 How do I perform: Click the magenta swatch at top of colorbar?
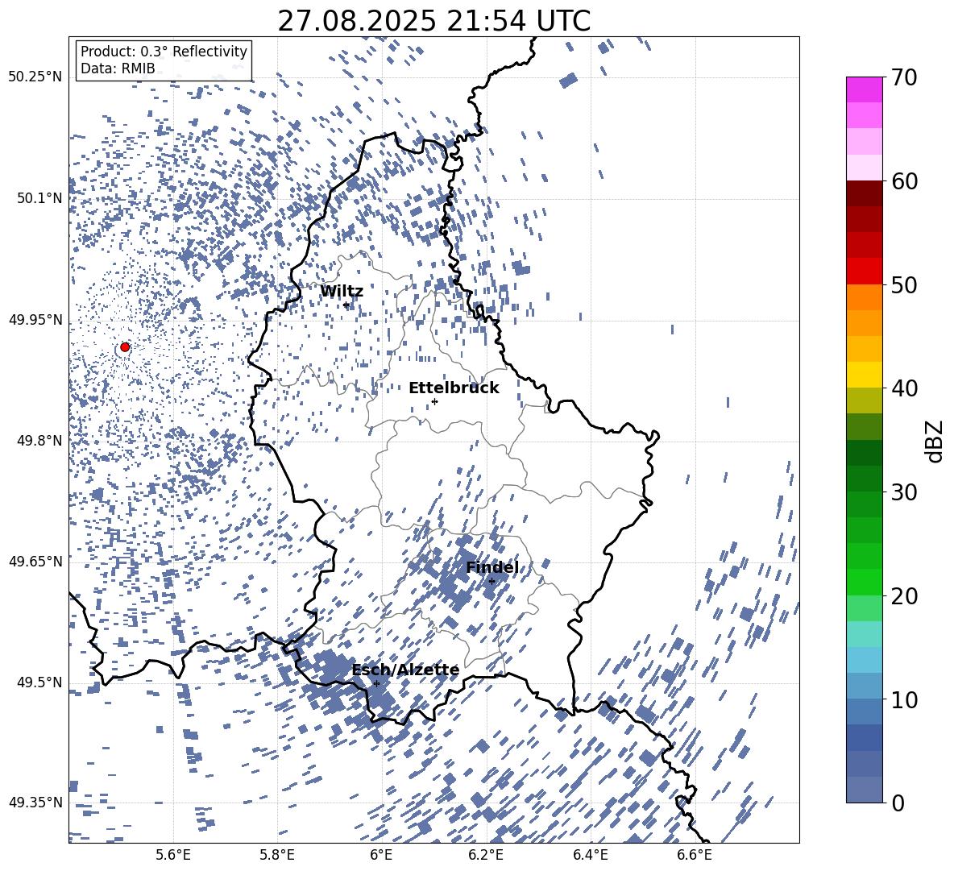(864, 89)
